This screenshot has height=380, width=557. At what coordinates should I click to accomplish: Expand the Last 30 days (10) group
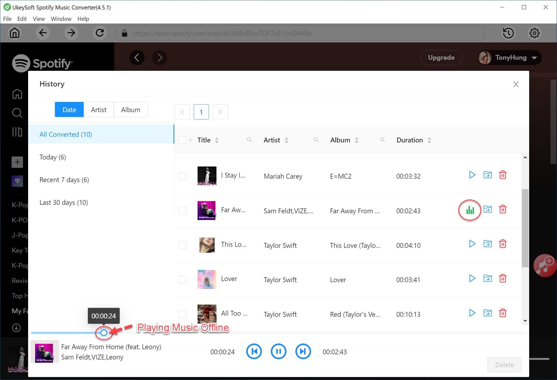64,202
